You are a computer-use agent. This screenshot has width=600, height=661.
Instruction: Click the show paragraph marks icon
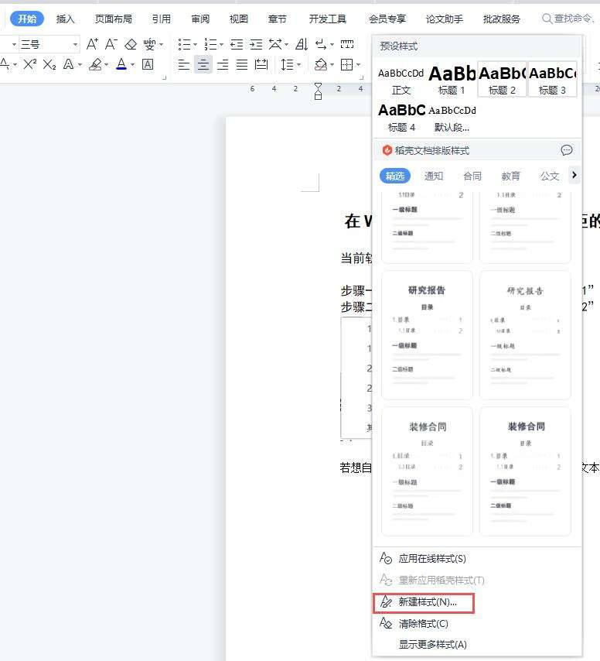[322, 44]
